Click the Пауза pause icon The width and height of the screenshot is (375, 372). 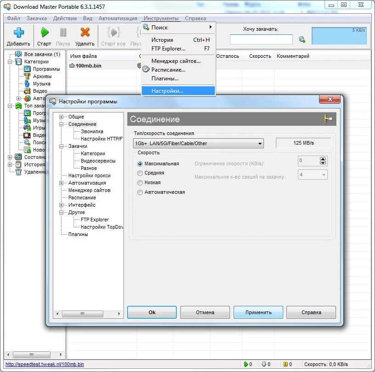[x=63, y=32]
